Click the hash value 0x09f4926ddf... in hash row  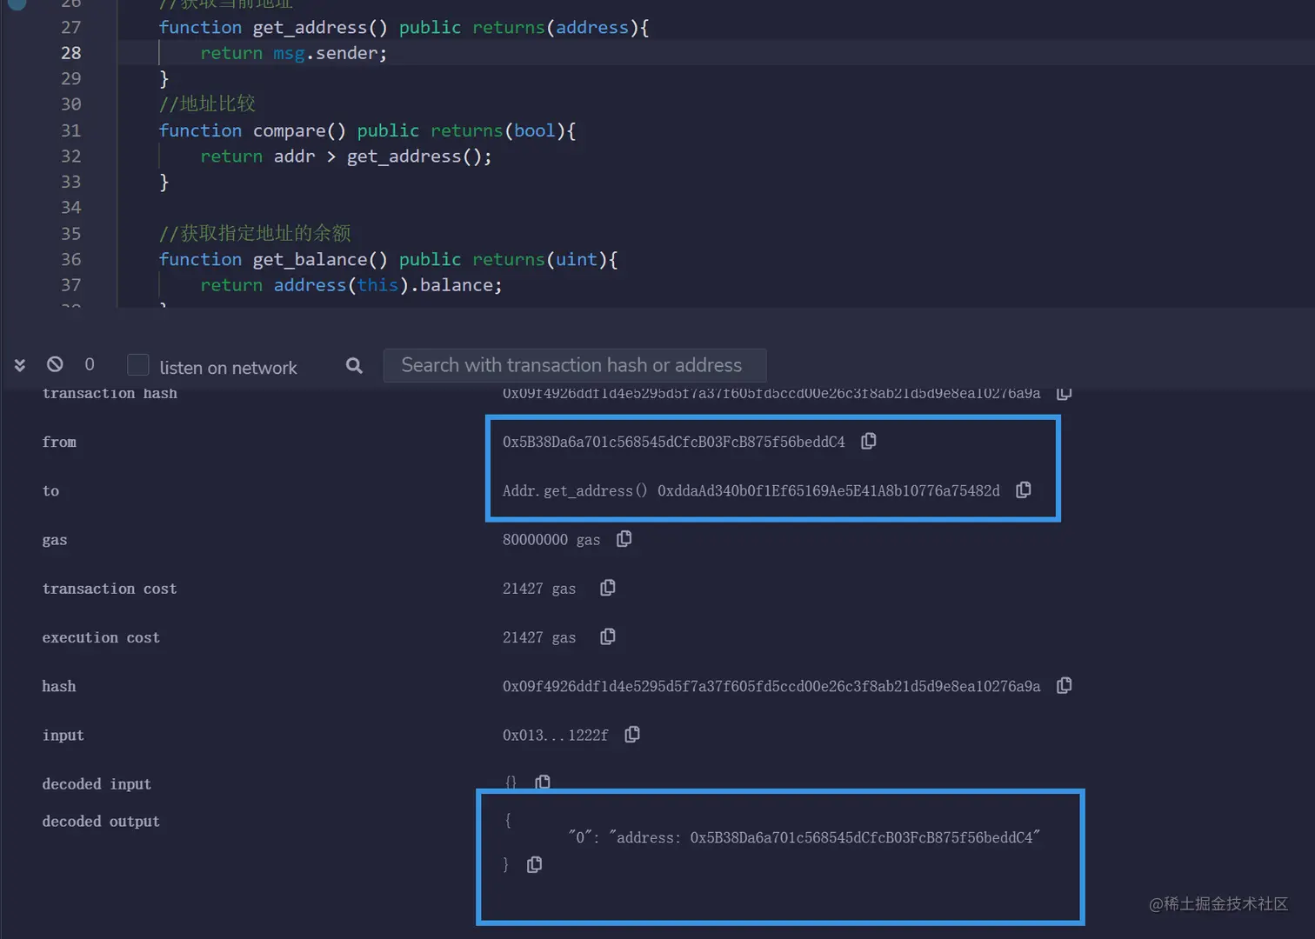[x=771, y=686]
